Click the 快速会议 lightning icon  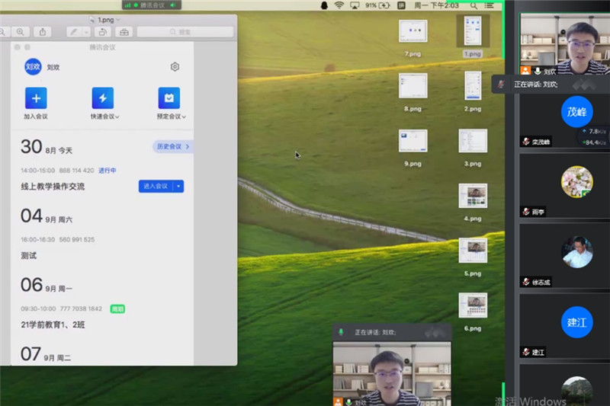pos(102,98)
